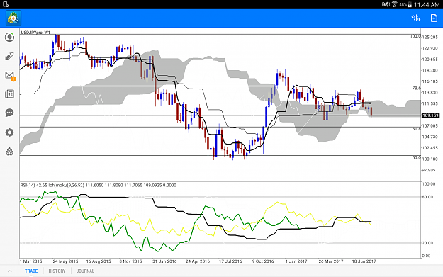This screenshot has height=277, width=443.
Task: Tap the orange mail notification badge
Action: [13, 79]
